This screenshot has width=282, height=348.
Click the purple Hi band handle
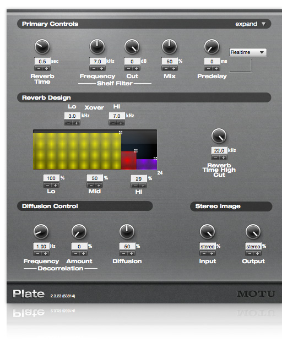pyautogui.click(x=155, y=159)
